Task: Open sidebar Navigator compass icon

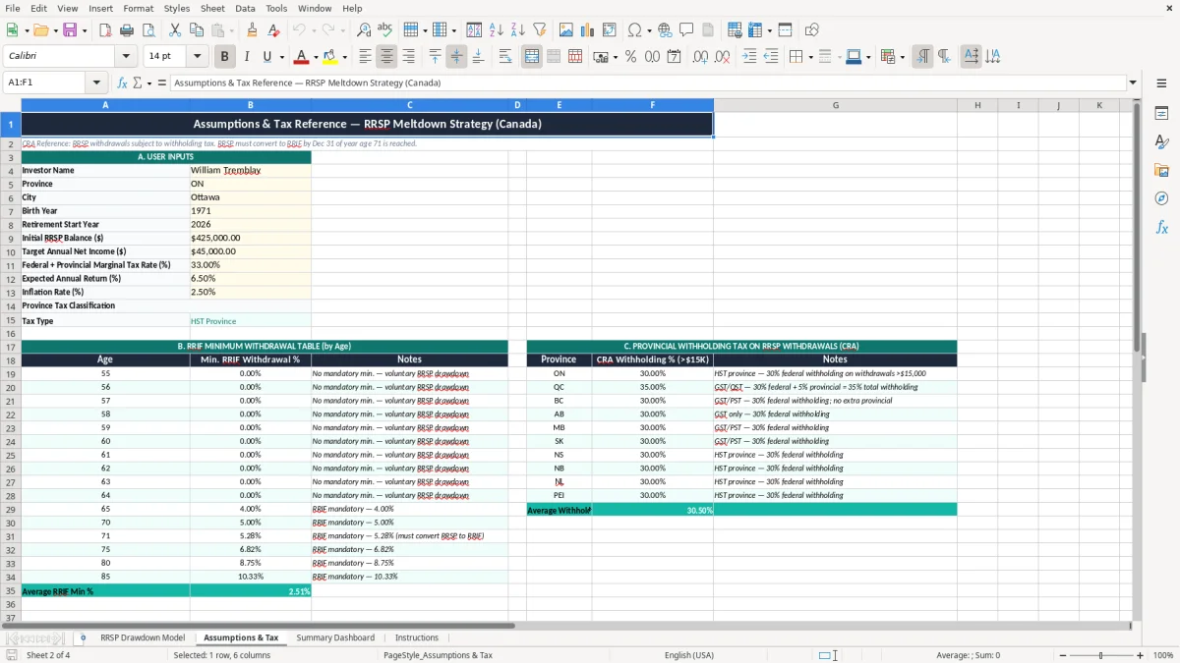Action: pyautogui.click(x=1161, y=198)
